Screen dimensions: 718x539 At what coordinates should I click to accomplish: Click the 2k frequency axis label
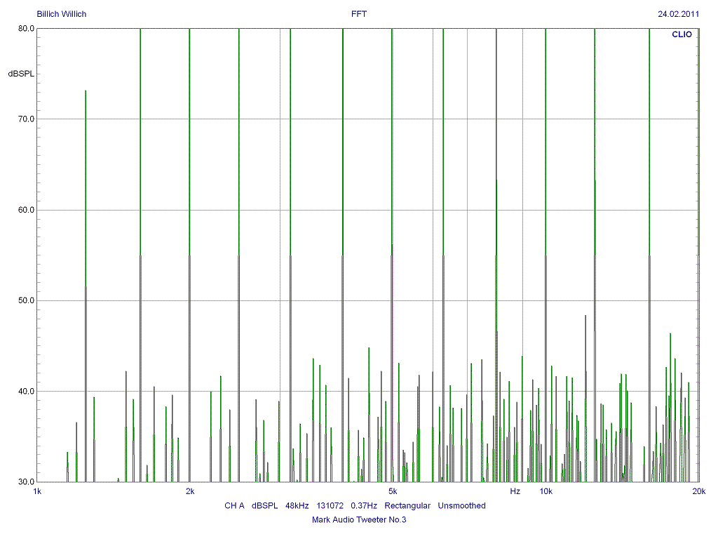tap(190, 491)
